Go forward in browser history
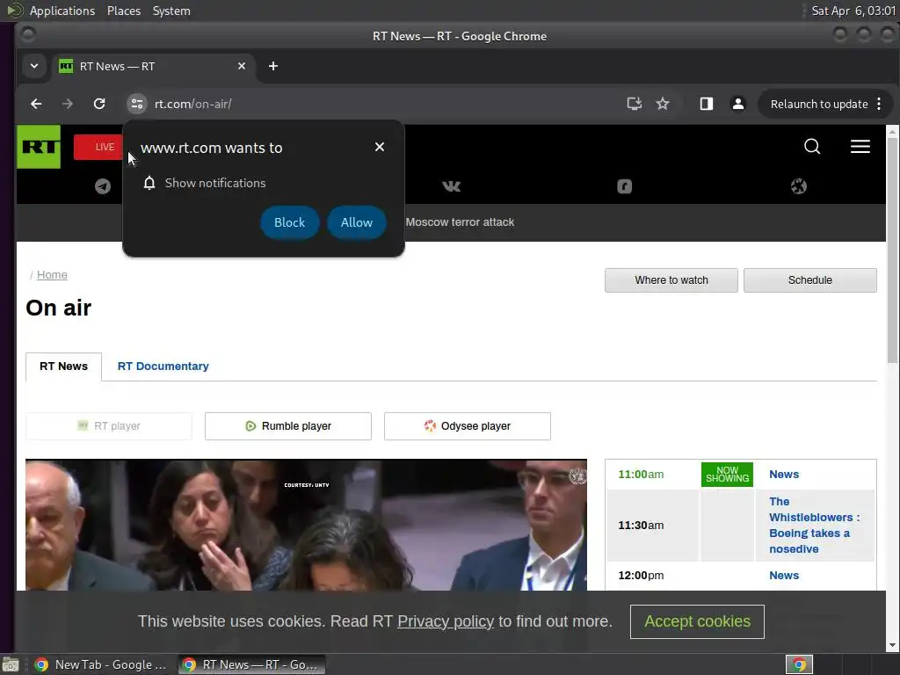 (x=67, y=104)
